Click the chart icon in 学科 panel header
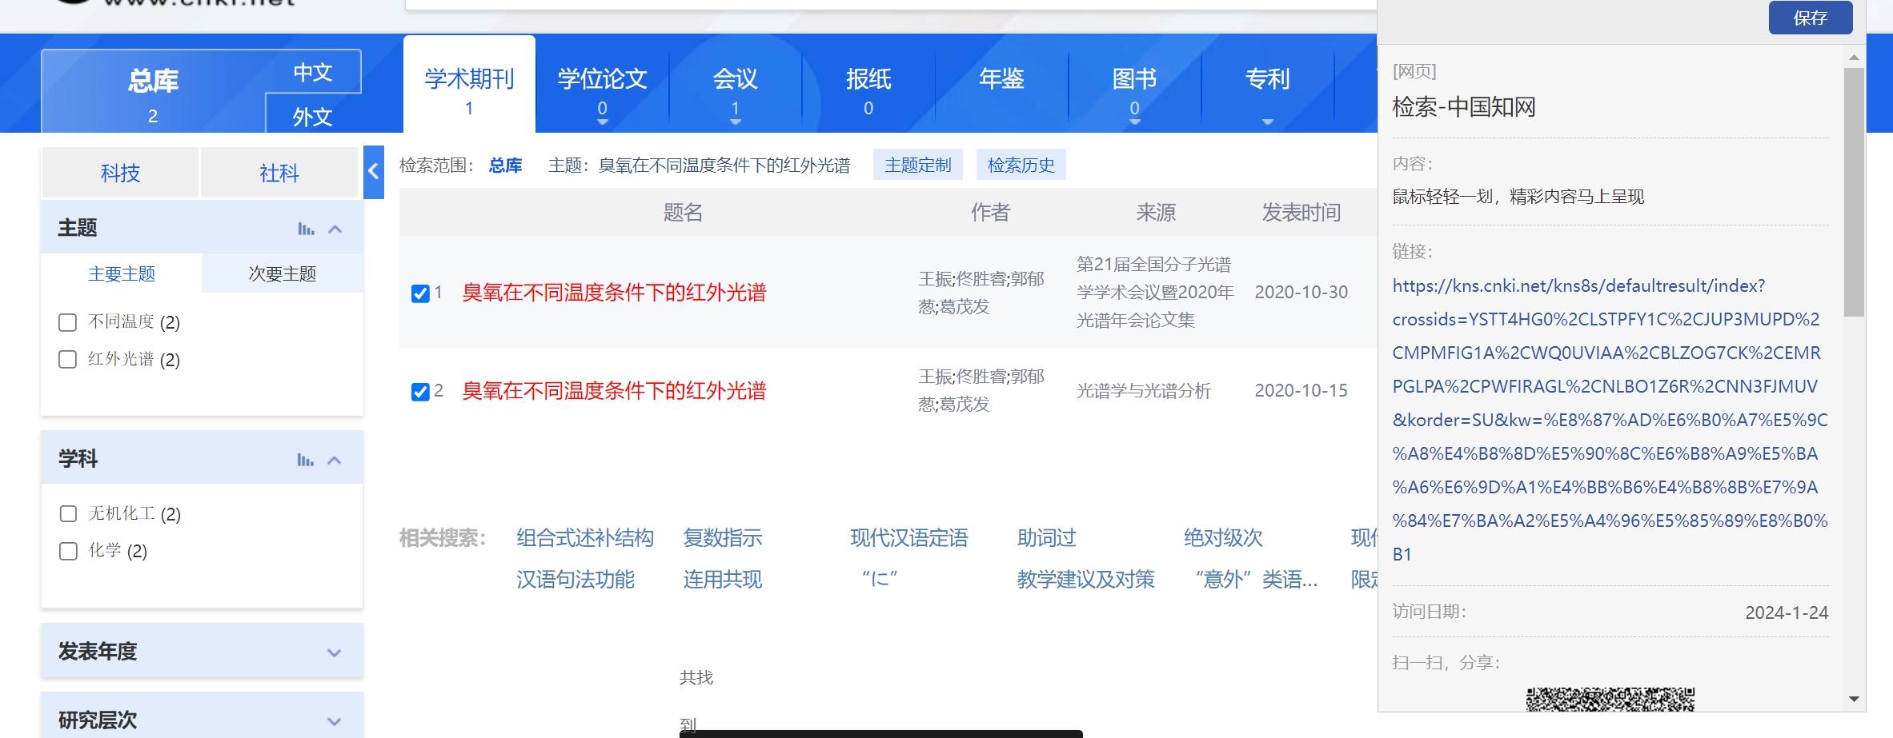 click(305, 460)
